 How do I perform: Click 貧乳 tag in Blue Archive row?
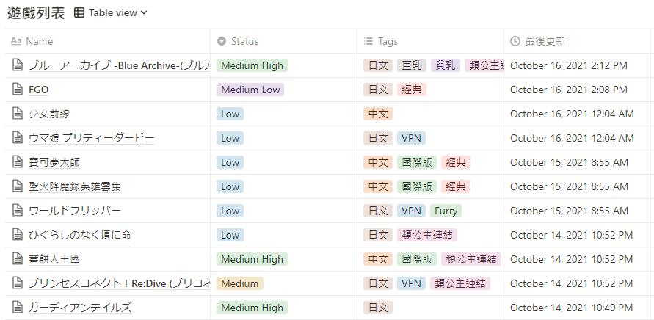446,65
